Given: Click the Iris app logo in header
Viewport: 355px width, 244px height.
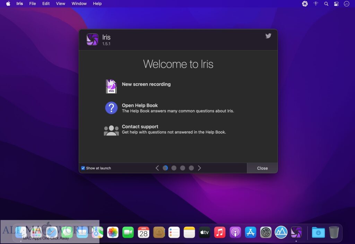Looking at the screenshot, I should [92, 40].
